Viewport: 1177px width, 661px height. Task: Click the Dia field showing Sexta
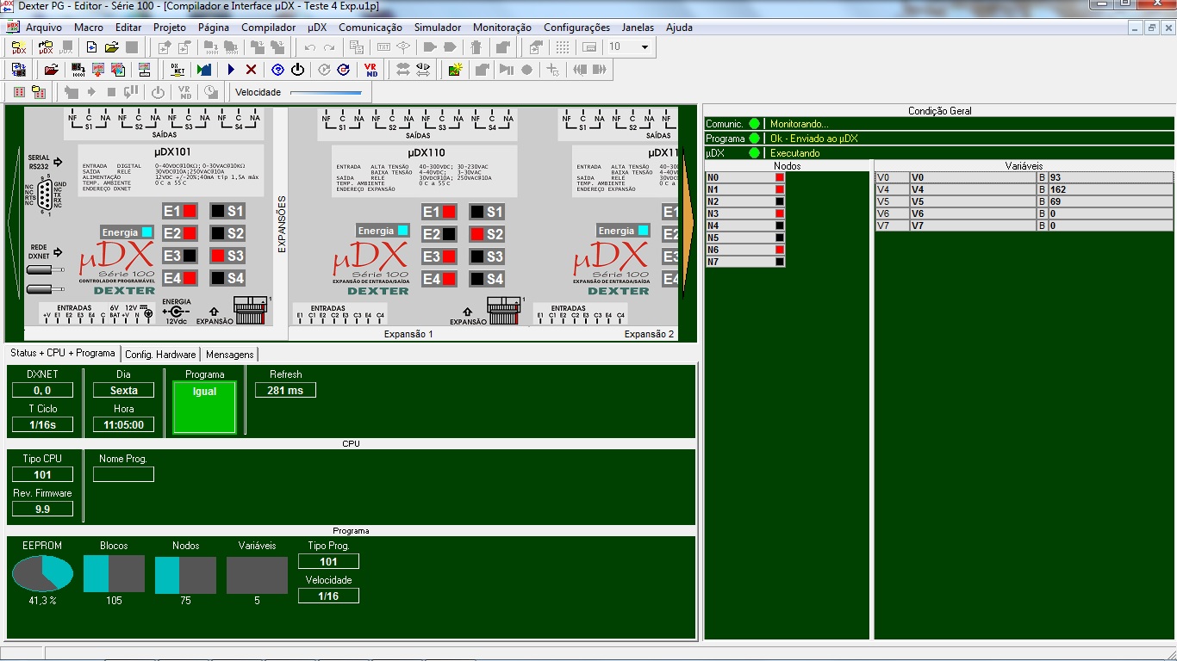click(x=123, y=390)
